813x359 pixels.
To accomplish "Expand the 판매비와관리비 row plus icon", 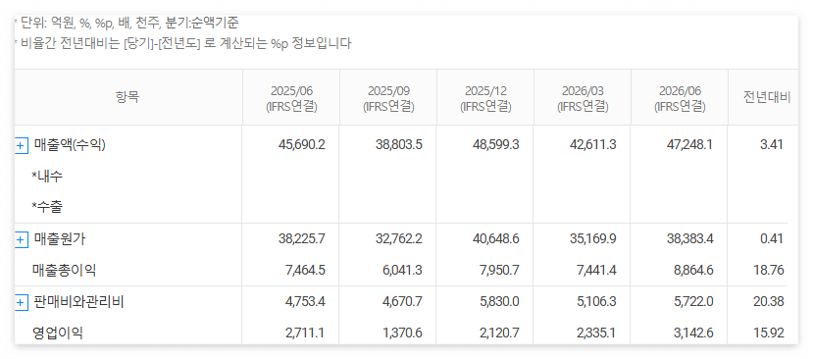I will (x=21, y=302).
